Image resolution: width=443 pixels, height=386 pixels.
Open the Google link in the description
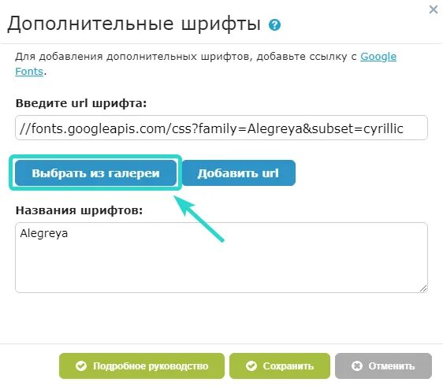click(378, 57)
